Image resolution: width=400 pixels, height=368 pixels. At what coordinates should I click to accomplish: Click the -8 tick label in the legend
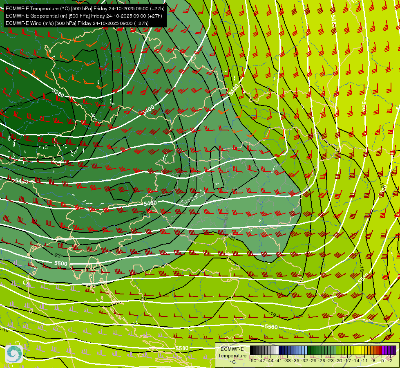(x=373, y=361)
